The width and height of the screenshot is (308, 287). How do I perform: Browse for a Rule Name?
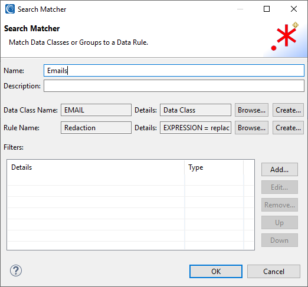click(251, 128)
